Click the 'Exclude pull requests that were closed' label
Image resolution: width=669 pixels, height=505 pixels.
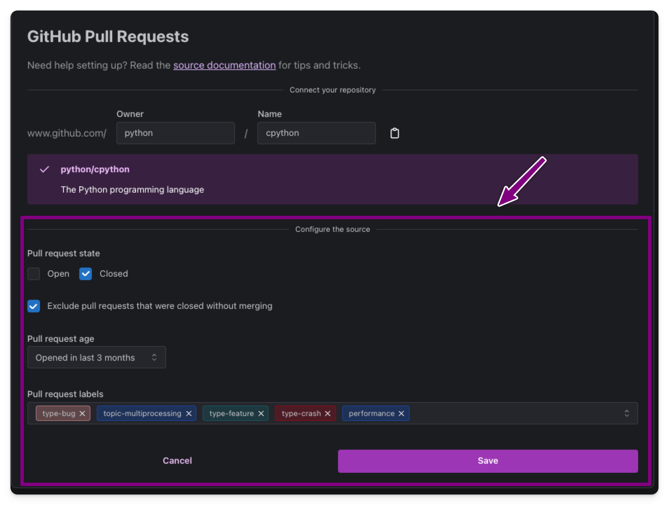(x=160, y=306)
